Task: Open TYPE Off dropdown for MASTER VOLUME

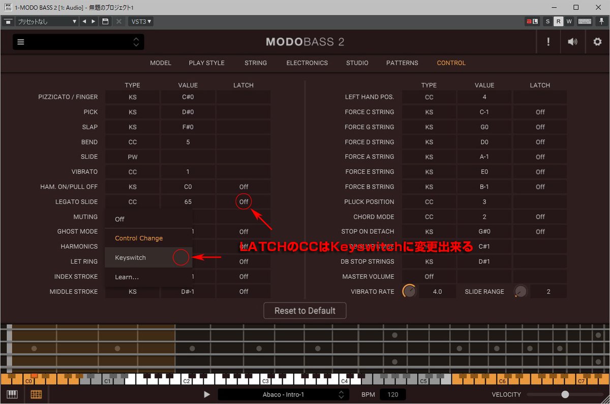Action: pos(429,276)
